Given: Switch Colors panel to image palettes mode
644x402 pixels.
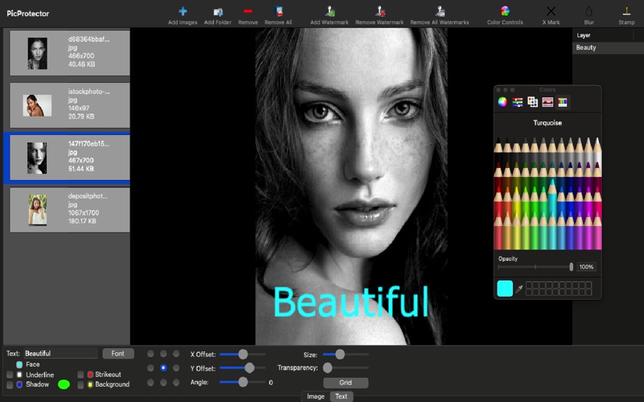Looking at the screenshot, I should [547, 102].
